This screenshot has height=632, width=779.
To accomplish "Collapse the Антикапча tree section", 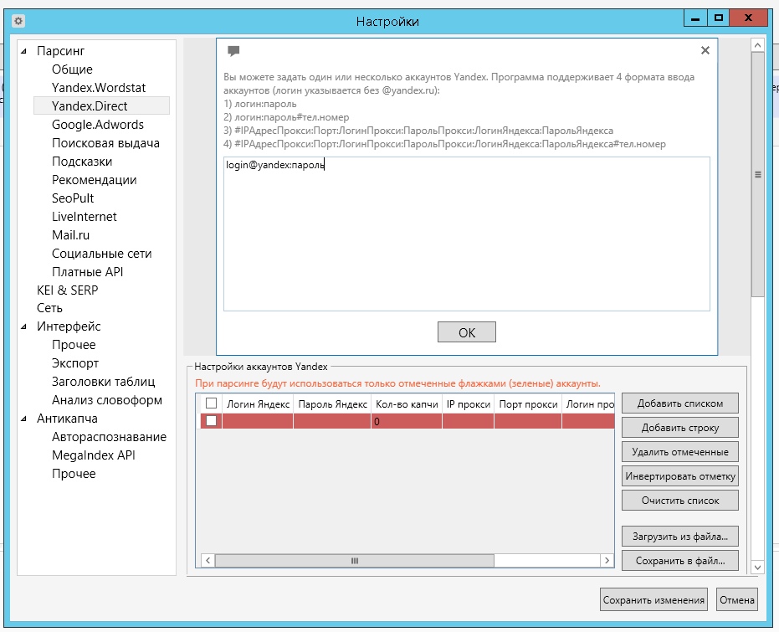I will pos(24,419).
